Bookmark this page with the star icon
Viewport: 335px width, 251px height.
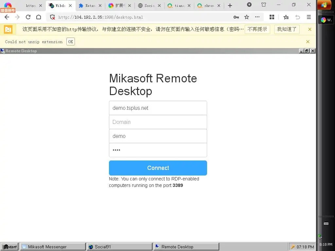click(247, 17)
